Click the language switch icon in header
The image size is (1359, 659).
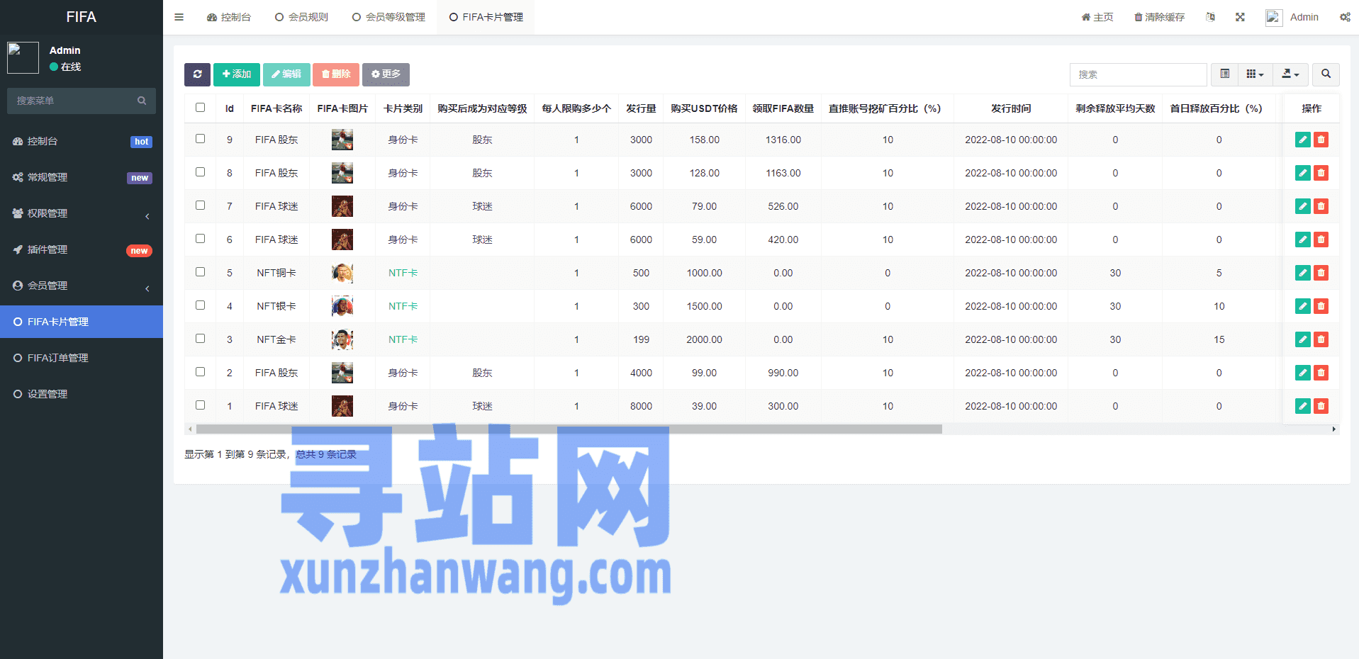click(1210, 17)
